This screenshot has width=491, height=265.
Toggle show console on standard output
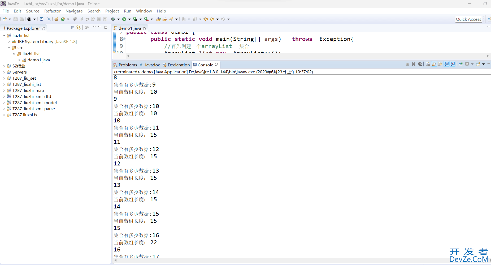(x=446, y=64)
